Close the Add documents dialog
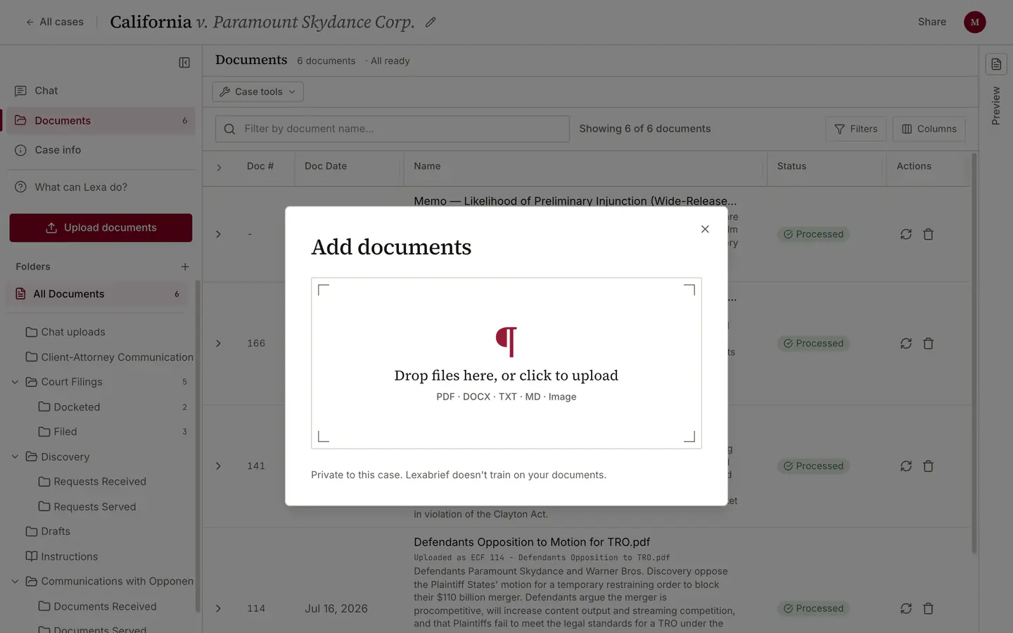 point(705,229)
